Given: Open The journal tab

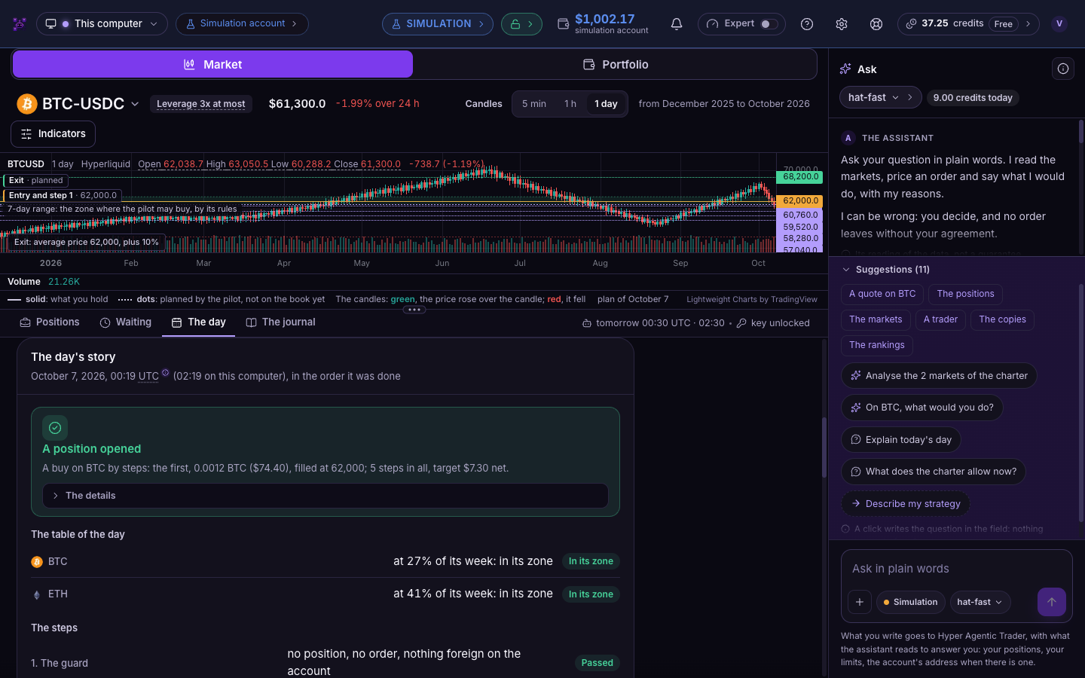Looking at the screenshot, I should (x=280, y=322).
